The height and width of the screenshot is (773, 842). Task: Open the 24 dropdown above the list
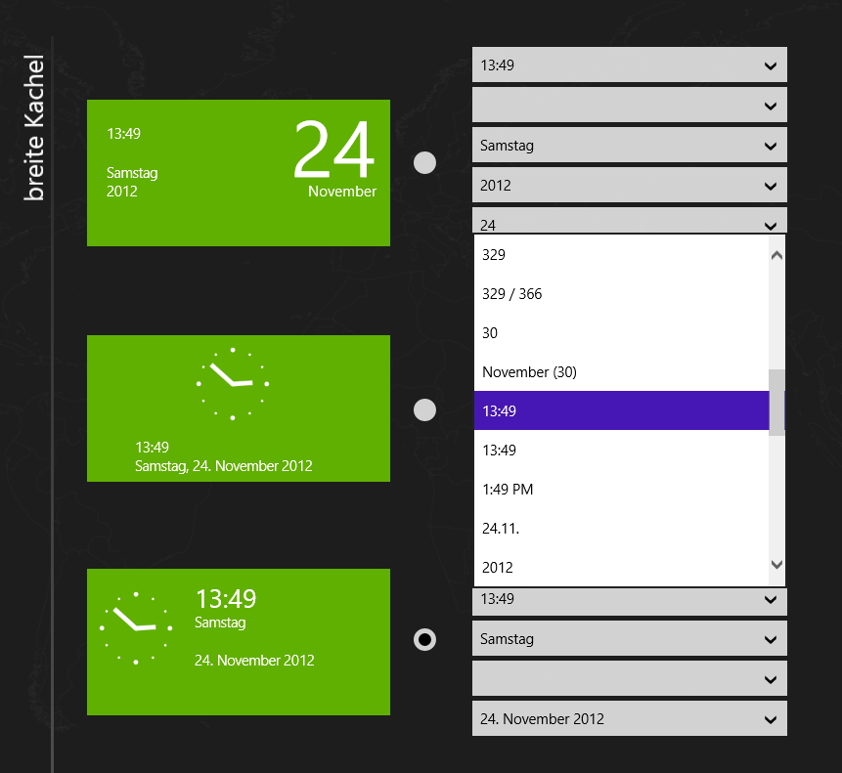click(x=630, y=220)
